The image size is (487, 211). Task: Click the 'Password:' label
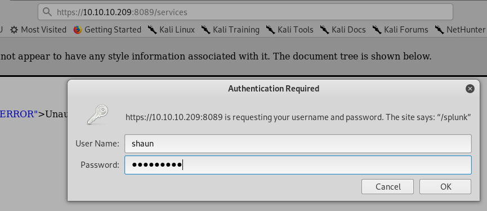(x=100, y=165)
